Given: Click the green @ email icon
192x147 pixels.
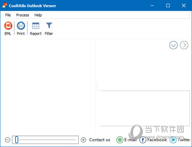Looking at the screenshot, I should click(x=120, y=140).
